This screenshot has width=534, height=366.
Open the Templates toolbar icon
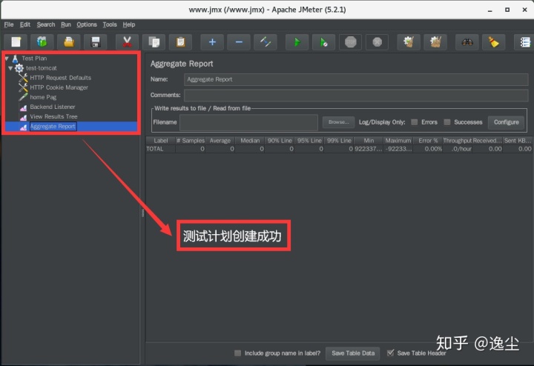(x=42, y=42)
